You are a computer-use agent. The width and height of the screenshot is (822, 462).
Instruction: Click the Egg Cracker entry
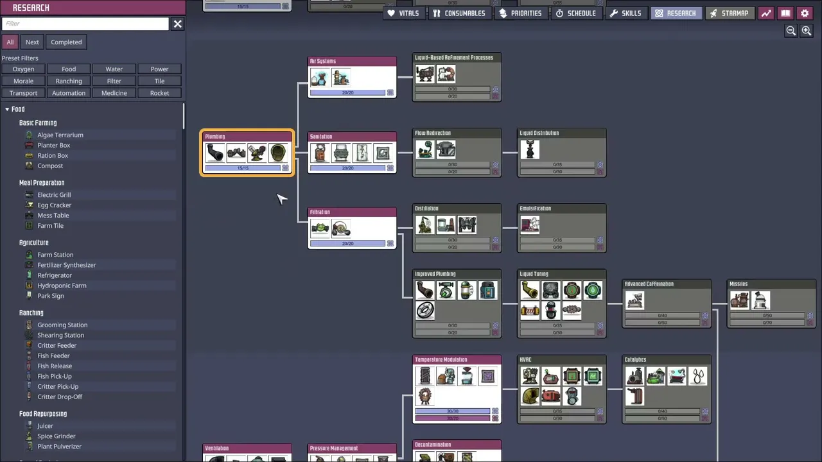(x=55, y=205)
